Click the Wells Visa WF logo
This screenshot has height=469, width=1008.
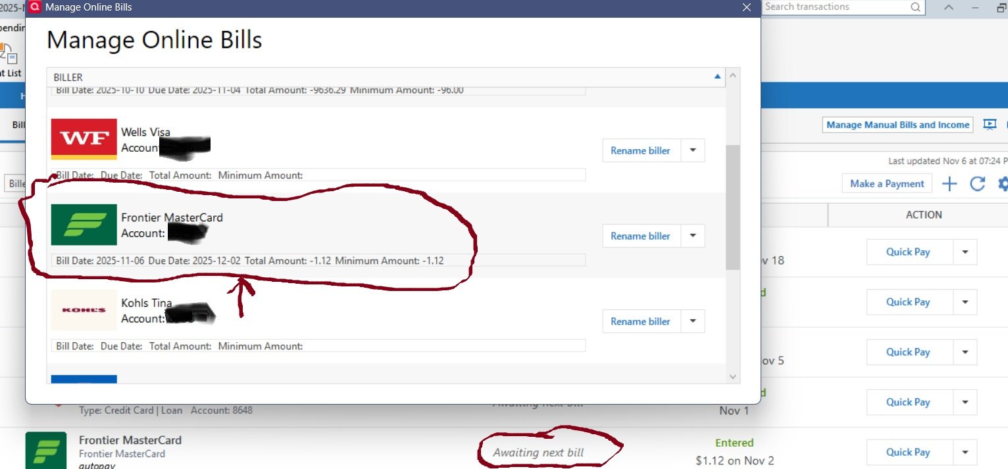(84, 139)
